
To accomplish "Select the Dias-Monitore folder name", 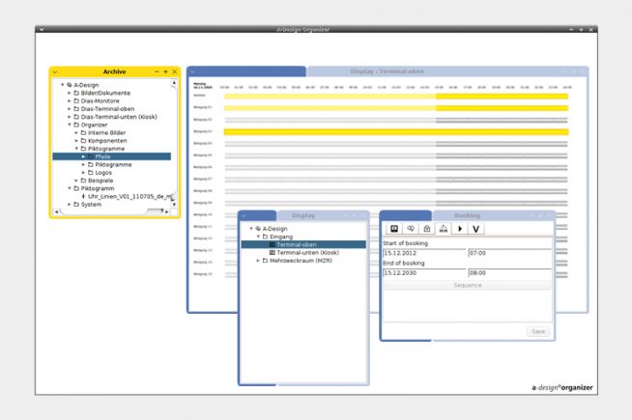I will point(100,101).
